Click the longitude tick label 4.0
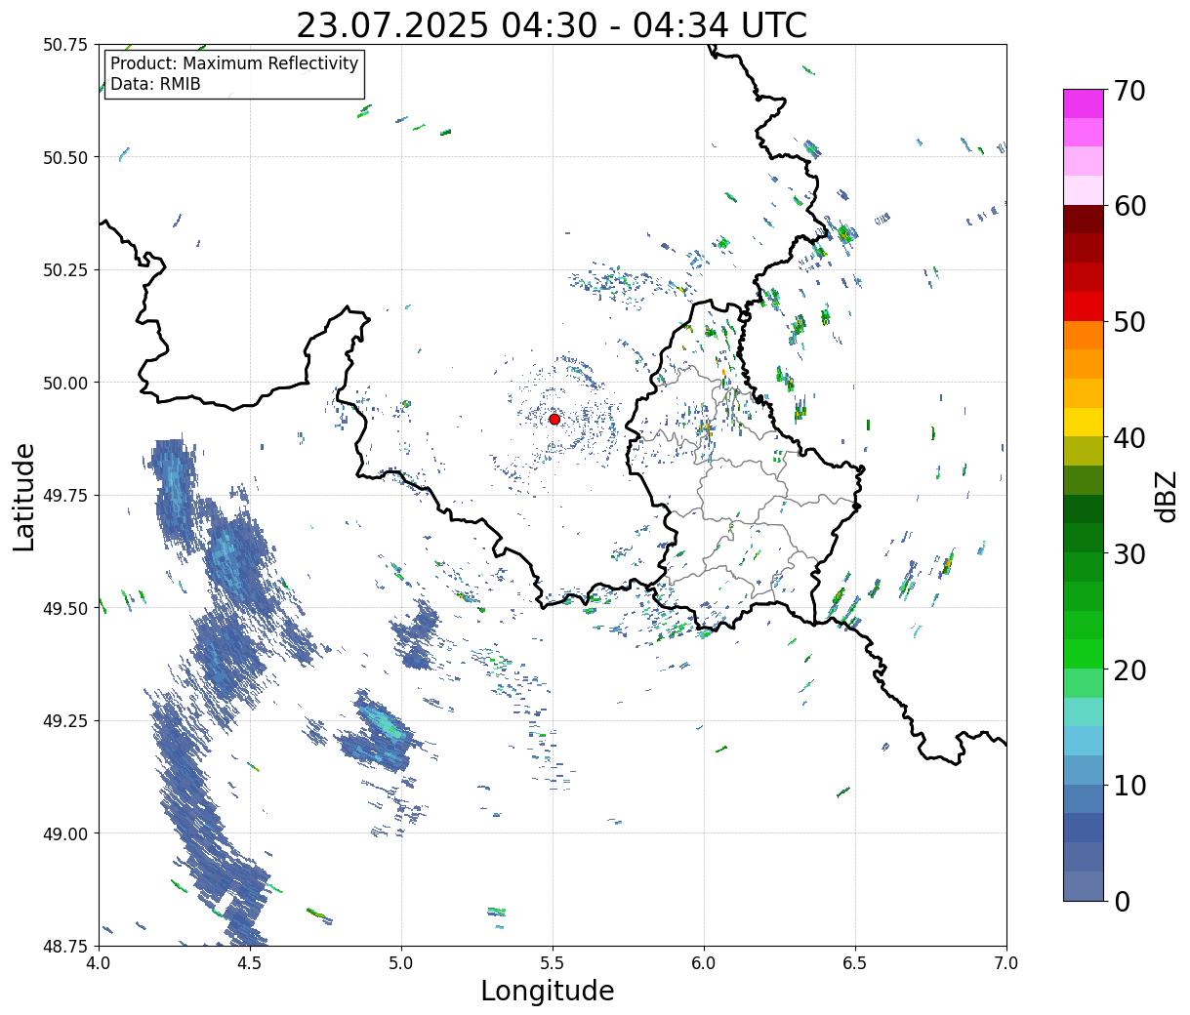The image size is (1190, 1015). [x=99, y=962]
